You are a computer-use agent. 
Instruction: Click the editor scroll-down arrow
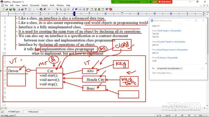207,105
